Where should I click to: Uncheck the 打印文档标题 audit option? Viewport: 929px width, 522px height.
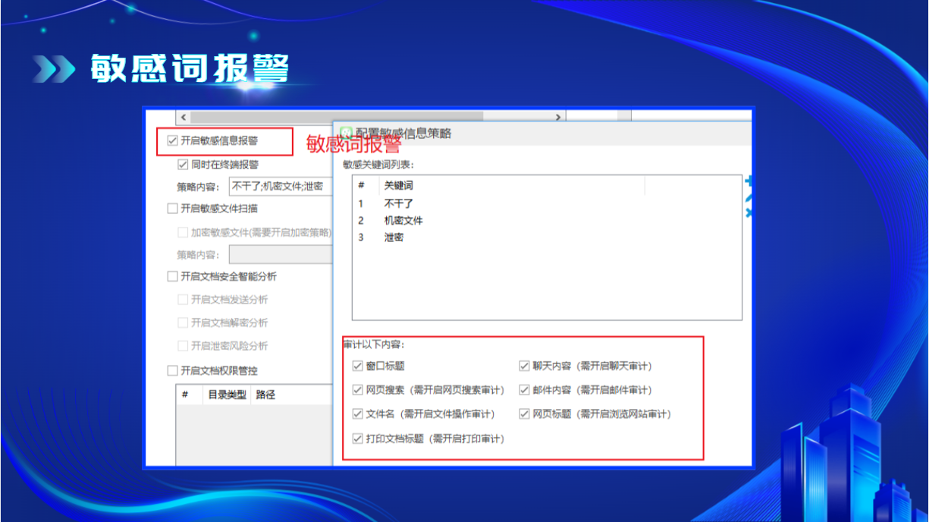(358, 439)
